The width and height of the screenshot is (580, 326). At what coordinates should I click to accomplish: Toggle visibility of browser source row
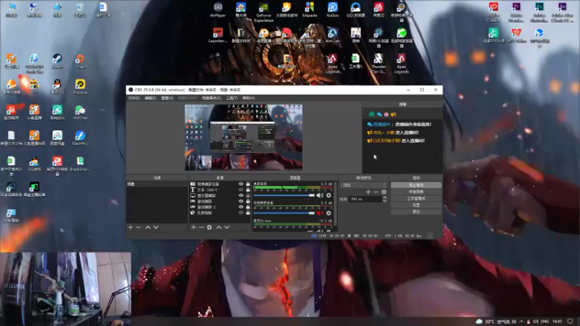coord(241,213)
